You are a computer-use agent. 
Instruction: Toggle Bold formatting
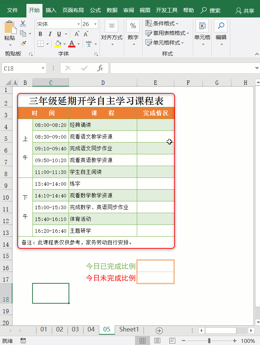click(40, 34)
